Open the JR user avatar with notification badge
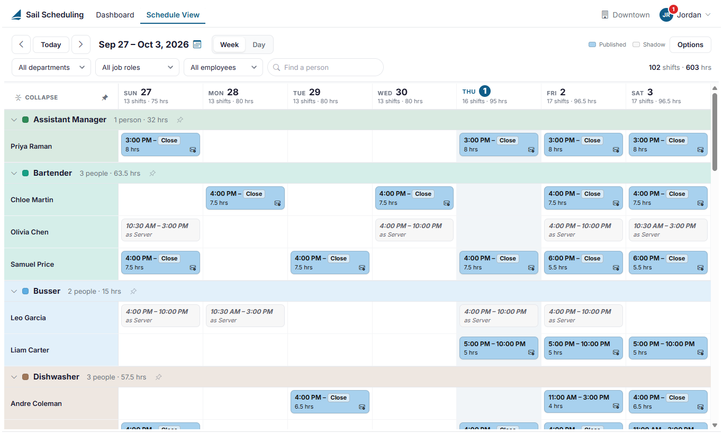Viewport: 723px width, 434px height. (666, 15)
